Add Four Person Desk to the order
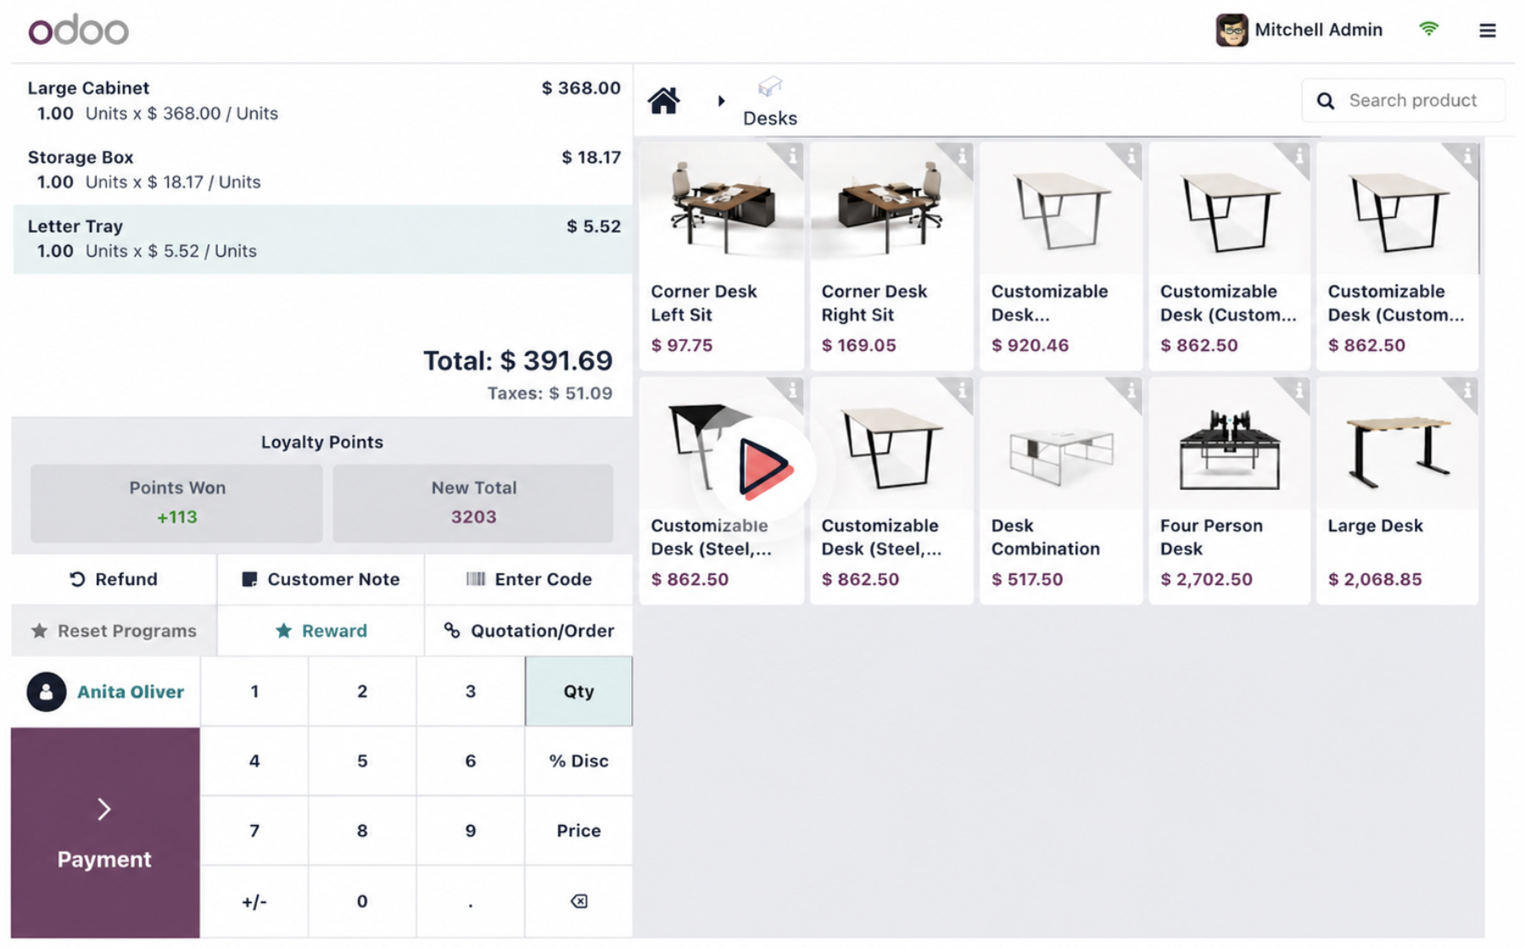This screenshot has width=1525, height=948. [x=1229, y=491]
